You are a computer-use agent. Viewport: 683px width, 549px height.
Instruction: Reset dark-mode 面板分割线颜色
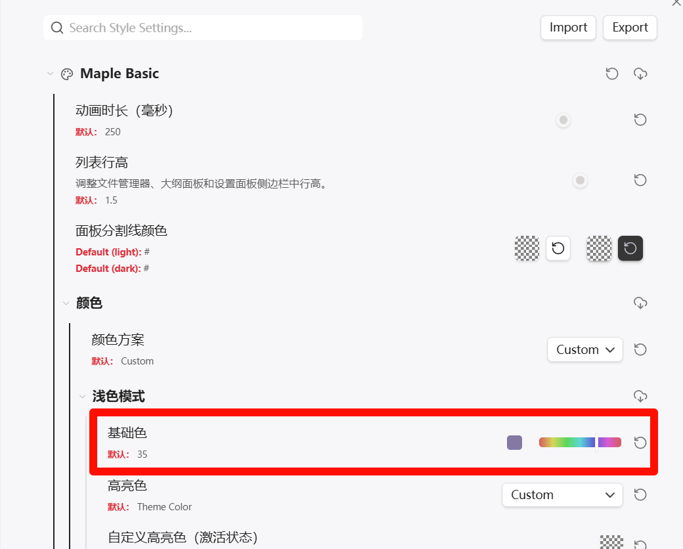630,248
